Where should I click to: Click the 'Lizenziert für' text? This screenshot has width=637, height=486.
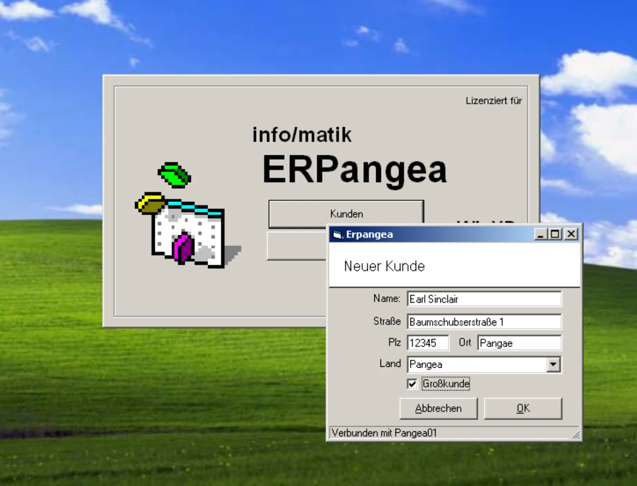point(494,101)
